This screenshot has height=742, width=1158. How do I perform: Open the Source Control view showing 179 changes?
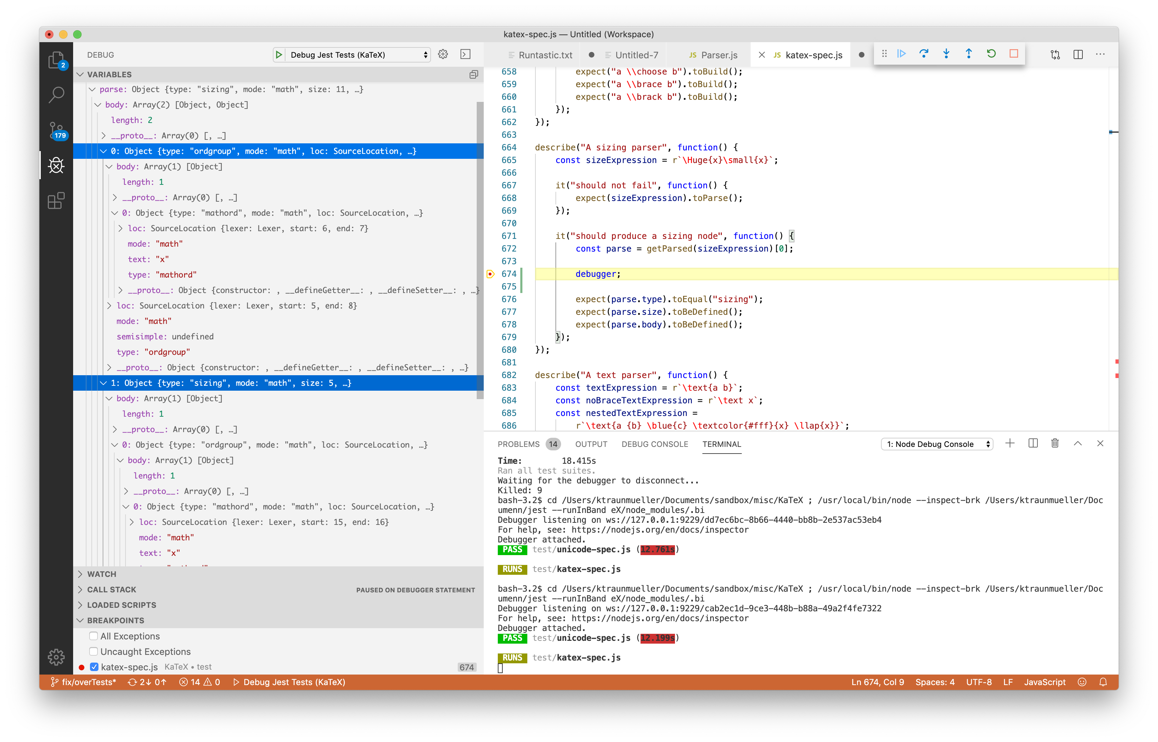click(x=56, y=131)
